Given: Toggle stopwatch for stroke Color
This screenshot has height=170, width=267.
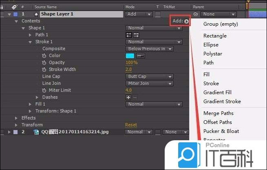Looking at the screenshot, I should coord(44,55).
